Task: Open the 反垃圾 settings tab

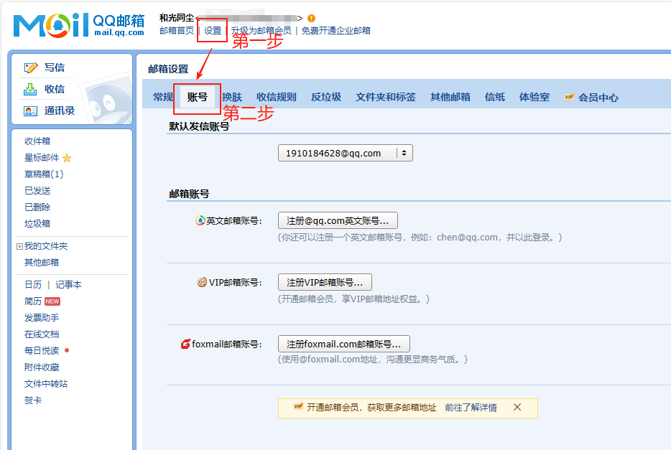Action: coord(325,97)
